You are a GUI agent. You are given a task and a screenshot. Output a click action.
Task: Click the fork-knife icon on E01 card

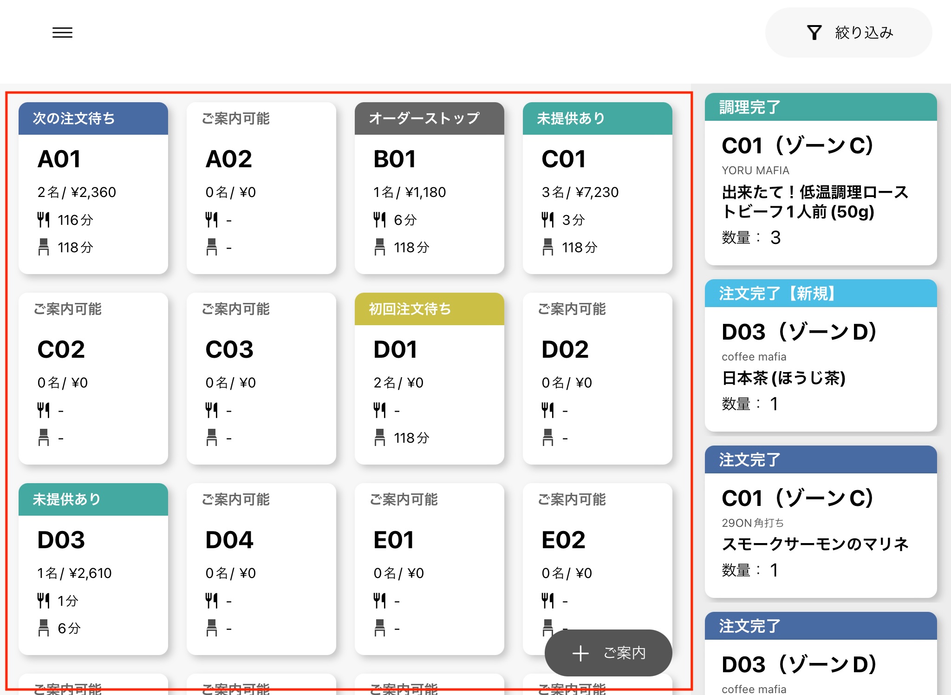pyautogui.click(x=380, y=601)
